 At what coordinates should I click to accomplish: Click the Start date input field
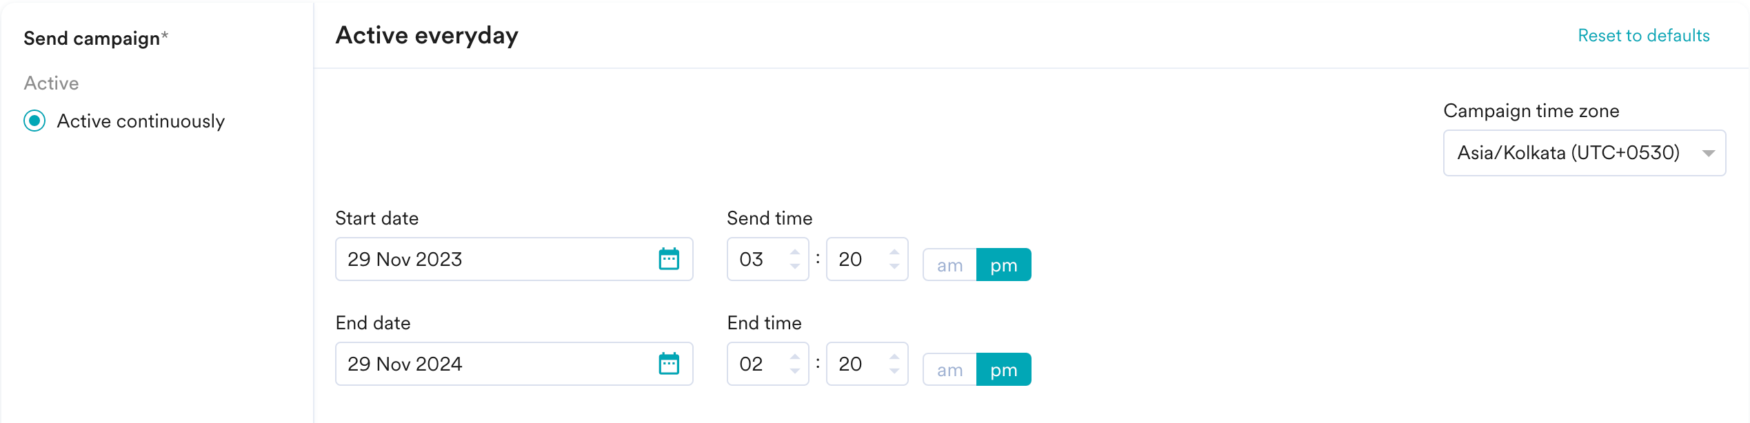click(490, 259)
